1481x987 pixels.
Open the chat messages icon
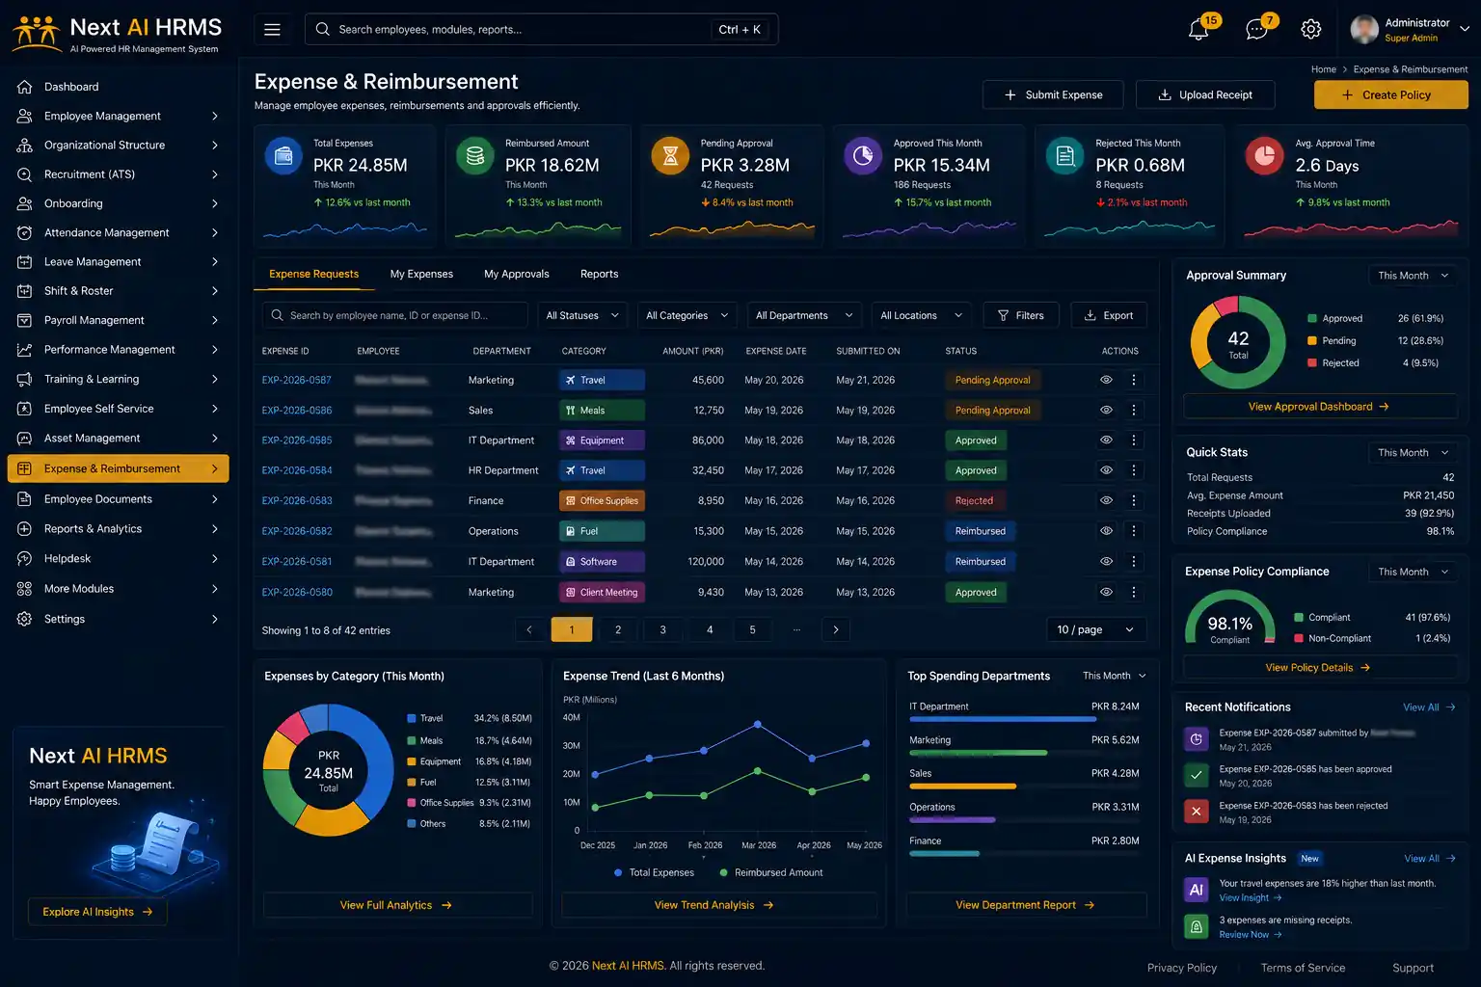1256,30
